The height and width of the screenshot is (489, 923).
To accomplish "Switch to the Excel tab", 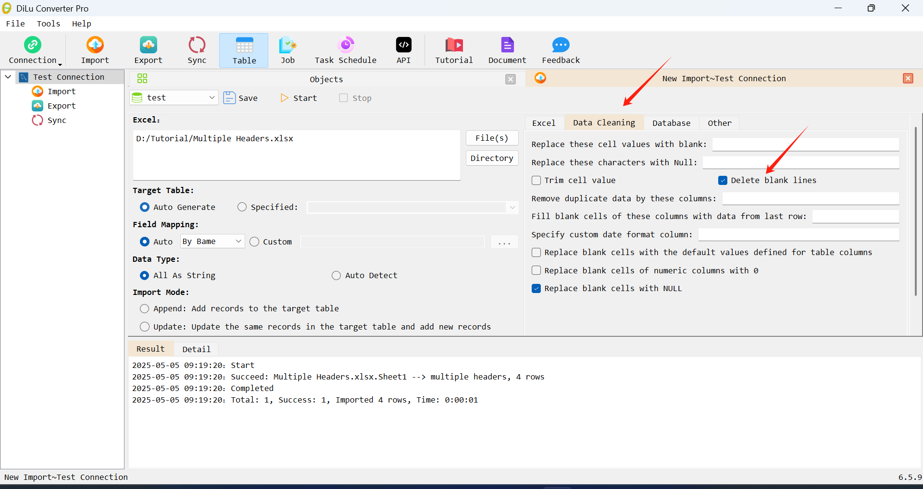I will tap(544, 123).
